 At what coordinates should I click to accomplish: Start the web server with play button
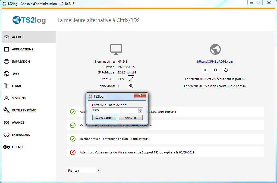point(205,70)
